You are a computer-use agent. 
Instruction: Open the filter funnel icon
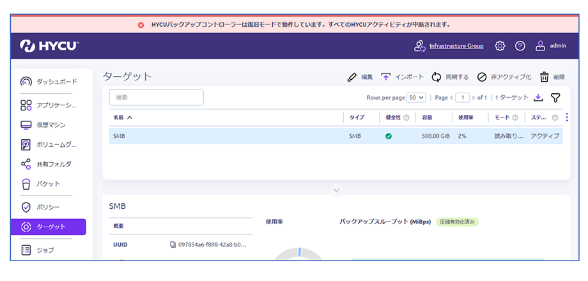point(555,98)
